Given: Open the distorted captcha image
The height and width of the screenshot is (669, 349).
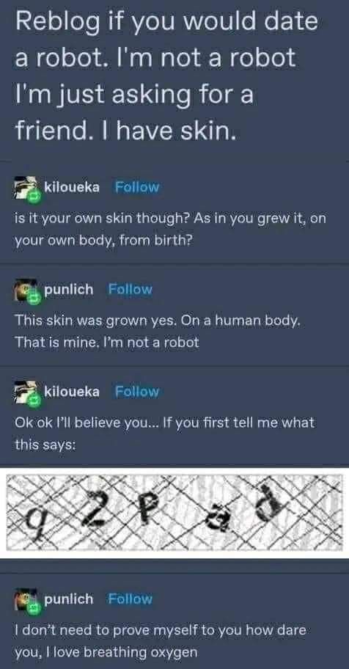Looking at the screenshot, I should click(174, 513).
